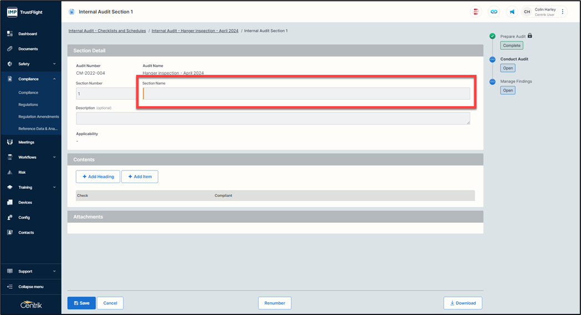Image resolution: width=581 pixels, height=315 pixels.
Task: Click the Collapse menu icon
Action: [x=10, y=287]
